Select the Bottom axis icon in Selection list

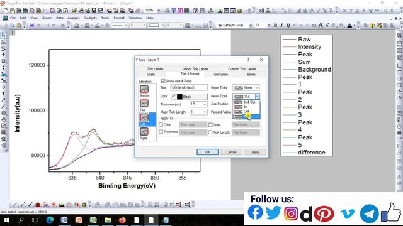click(x=144, y=89)
